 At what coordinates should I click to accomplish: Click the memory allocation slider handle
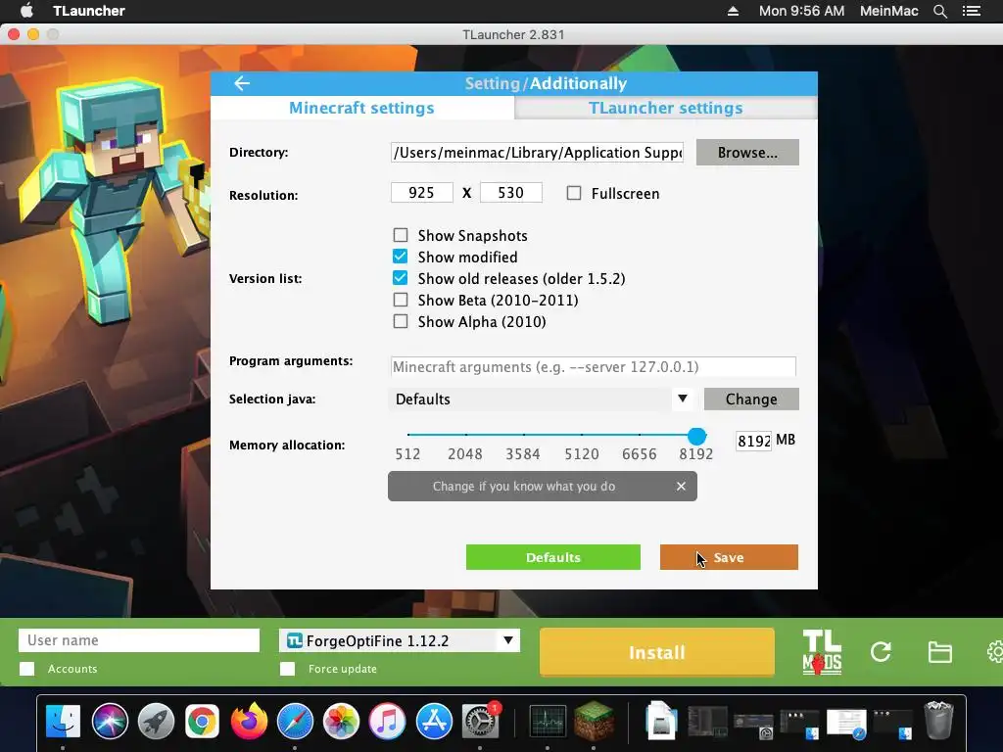click(x=696, y=436)
